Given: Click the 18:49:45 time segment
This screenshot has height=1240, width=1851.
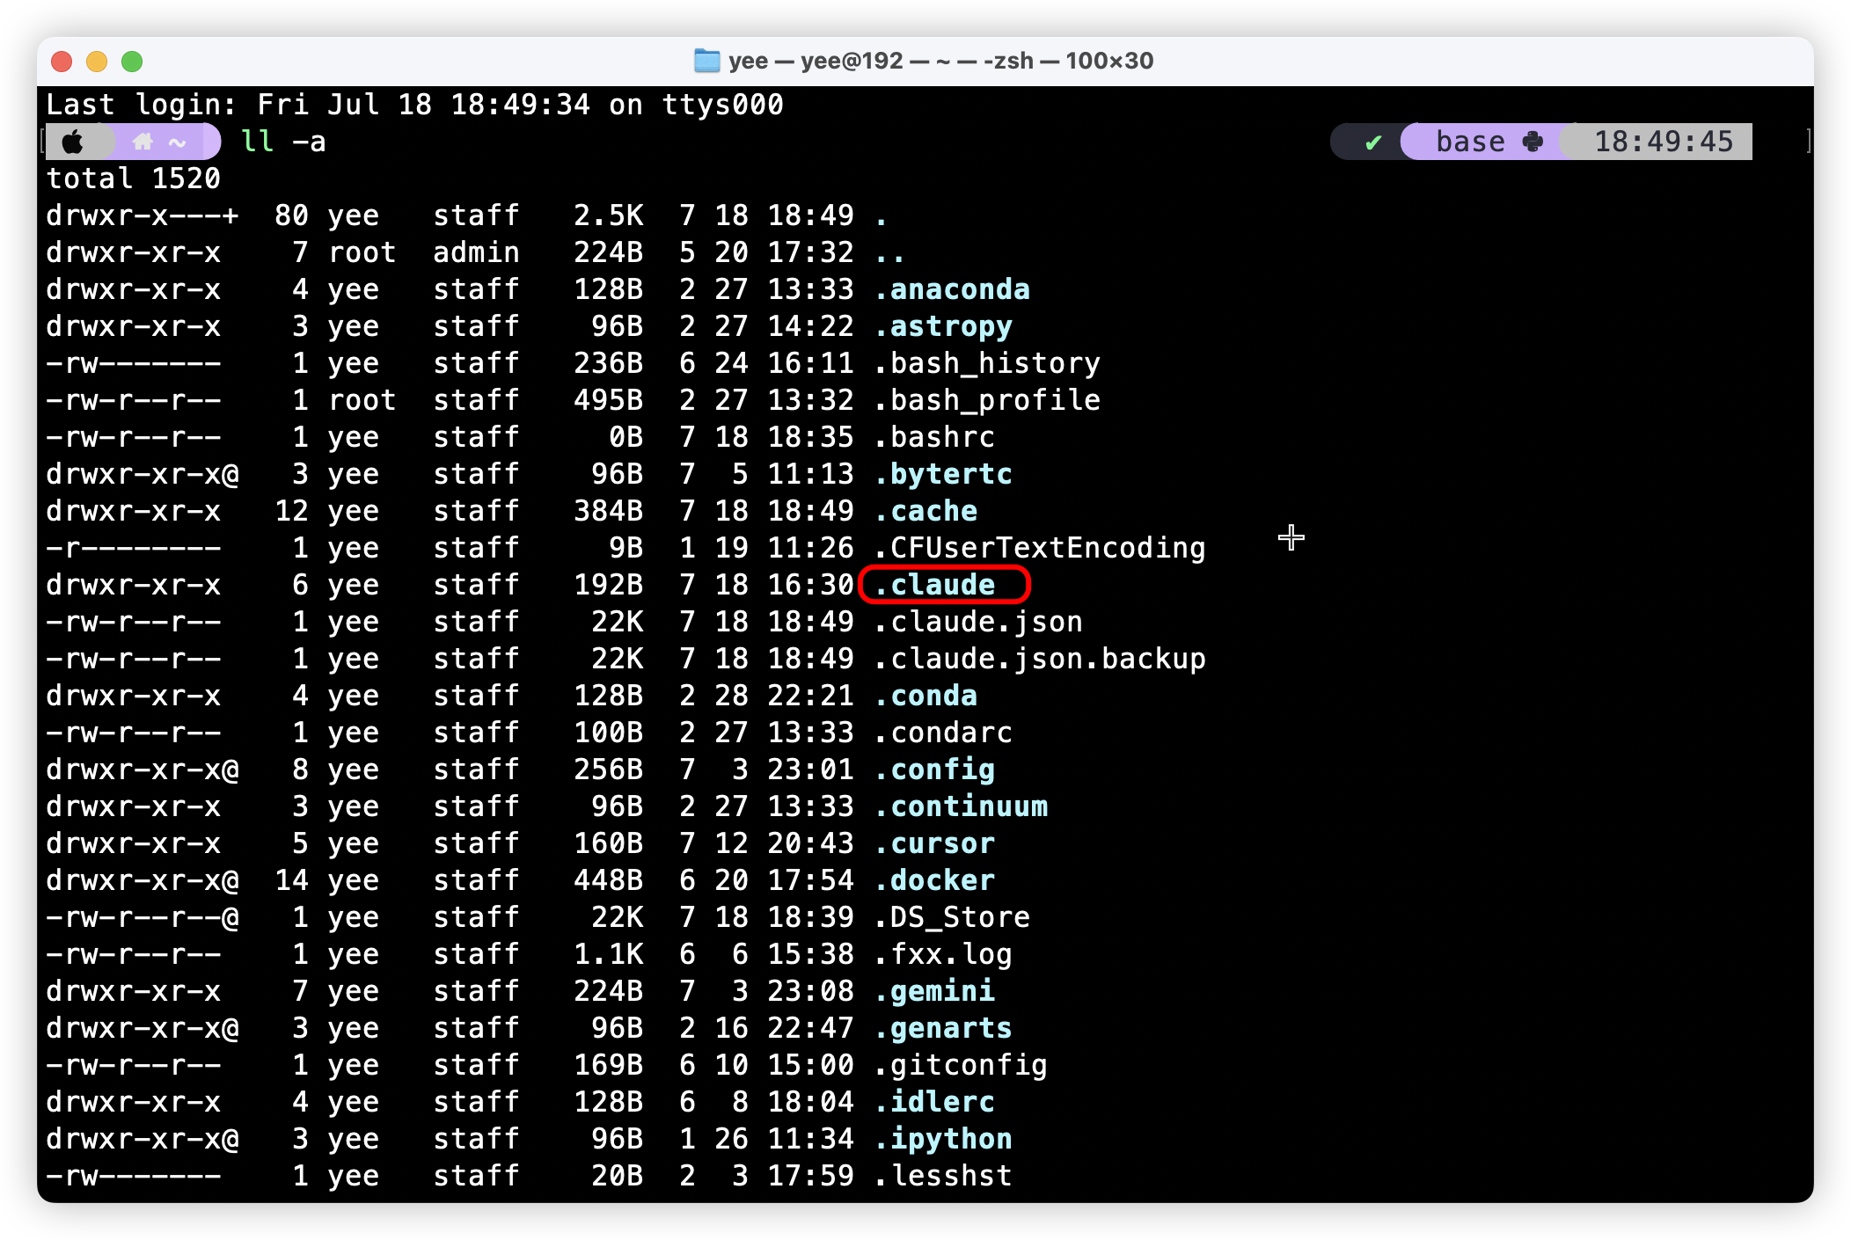Looking at the screenshot, I should click(x=1663, y=142).
